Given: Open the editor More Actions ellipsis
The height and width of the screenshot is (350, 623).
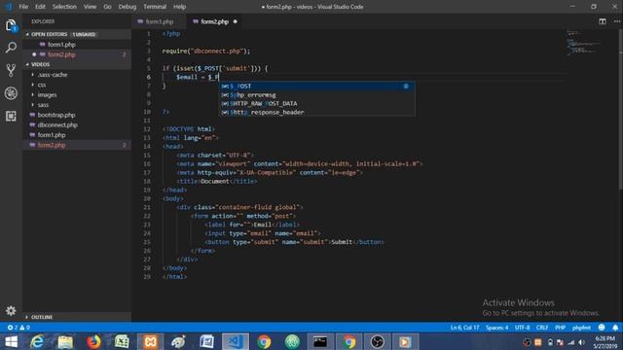Looking at the screenshot, I should click(616, 21).
